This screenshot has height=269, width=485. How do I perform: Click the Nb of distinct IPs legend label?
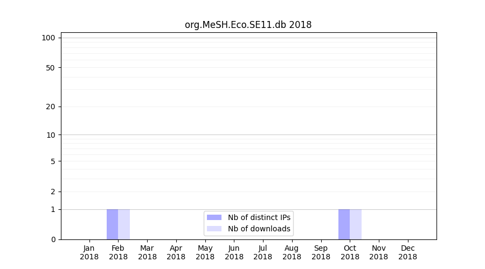(259, 217)
